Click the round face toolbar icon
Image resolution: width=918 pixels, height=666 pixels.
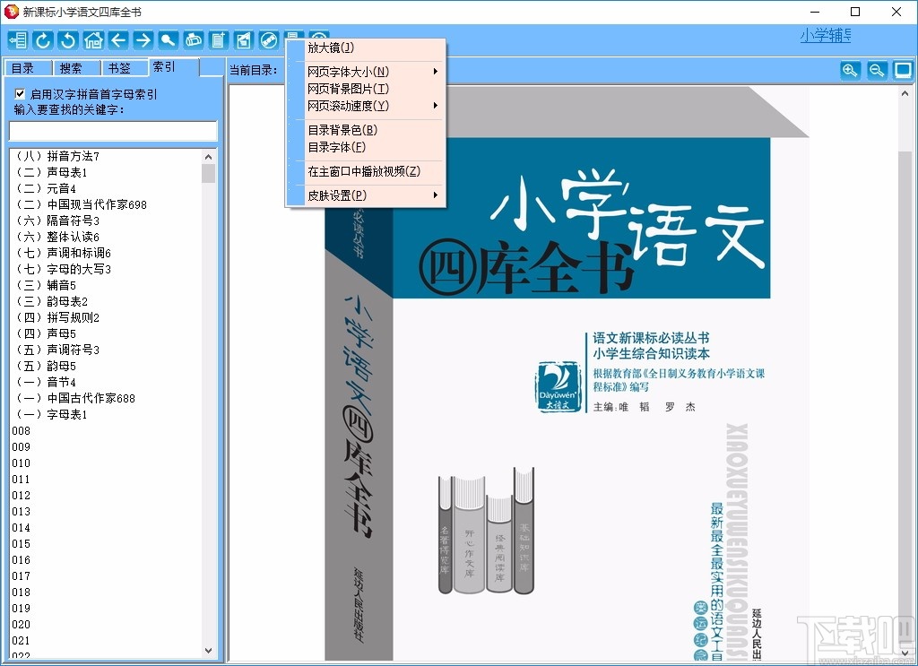(x=319, y=35)
